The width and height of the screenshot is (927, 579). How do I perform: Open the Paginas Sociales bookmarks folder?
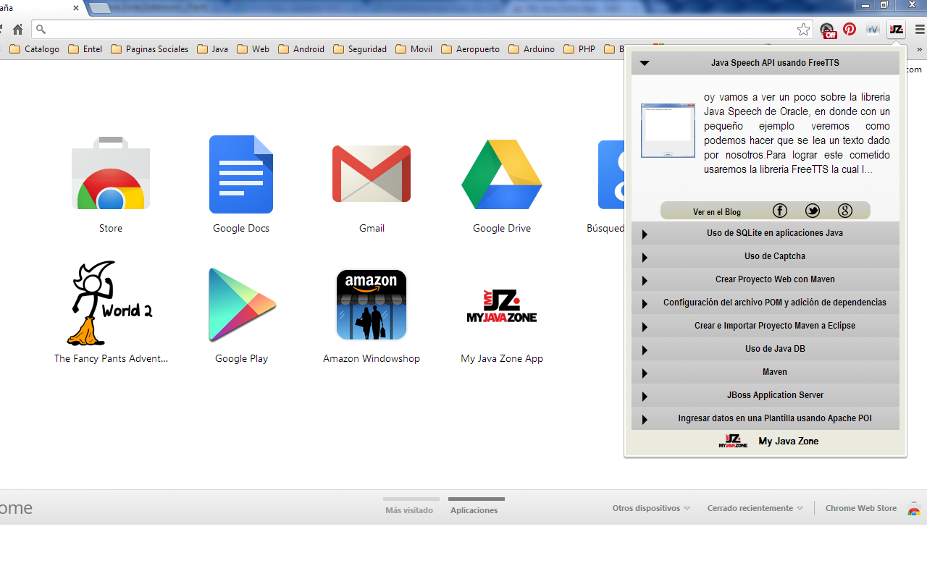click(150, 49)
